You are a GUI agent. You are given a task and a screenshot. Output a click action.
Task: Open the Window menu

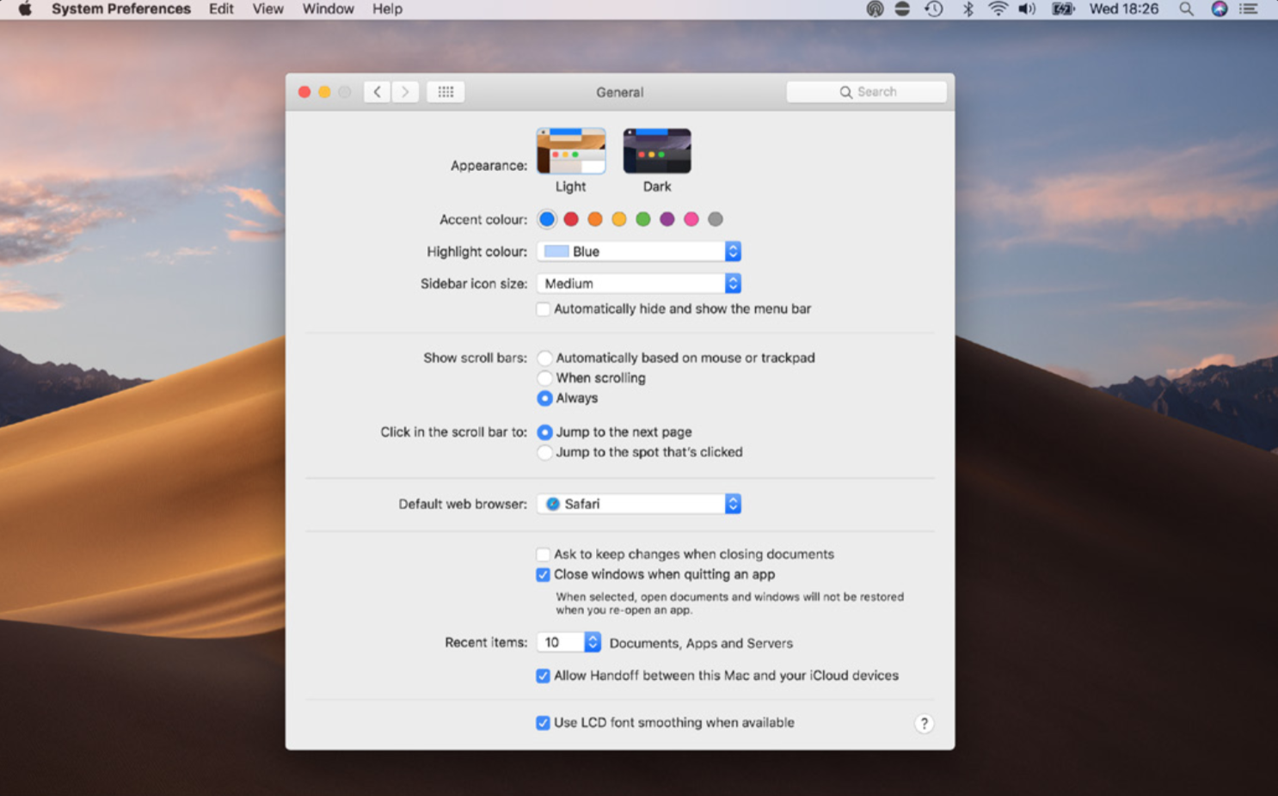328,9
